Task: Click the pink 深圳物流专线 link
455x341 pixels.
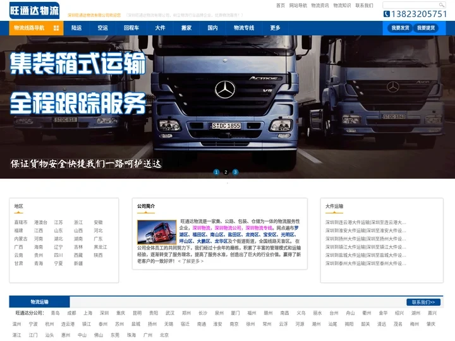Action: 259,228
